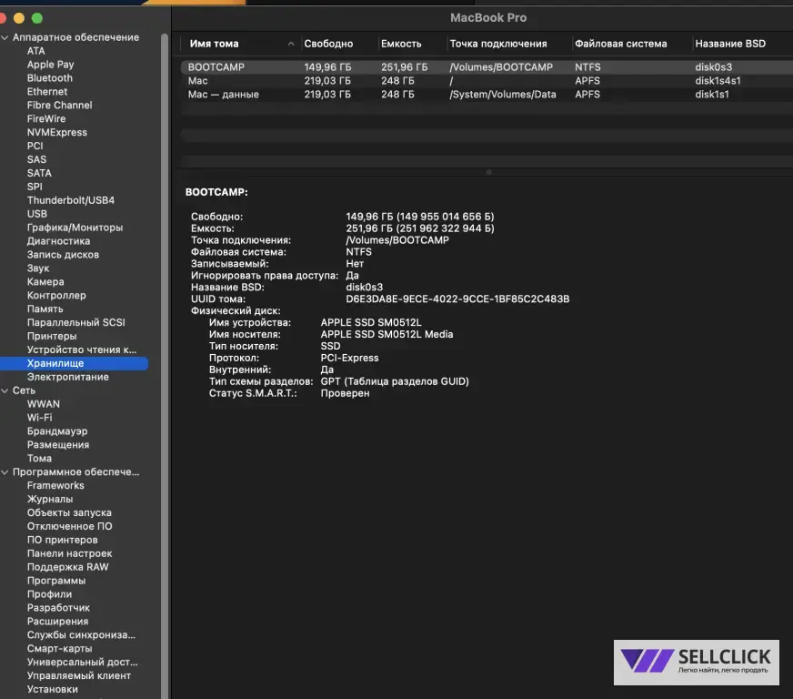Select Журналы entry
The image size is (793, 699).
click(x=50, y=500)
